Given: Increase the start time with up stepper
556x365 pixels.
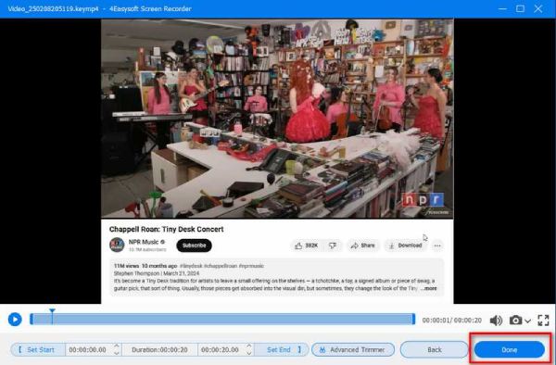Looking at the screenshot, I should point(117,346).
